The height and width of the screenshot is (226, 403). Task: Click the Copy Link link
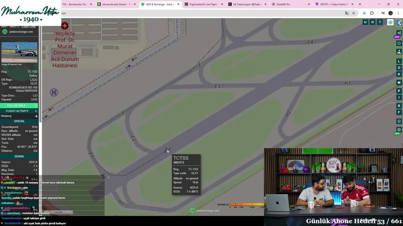pyautogui.click(x=29, y=27)
